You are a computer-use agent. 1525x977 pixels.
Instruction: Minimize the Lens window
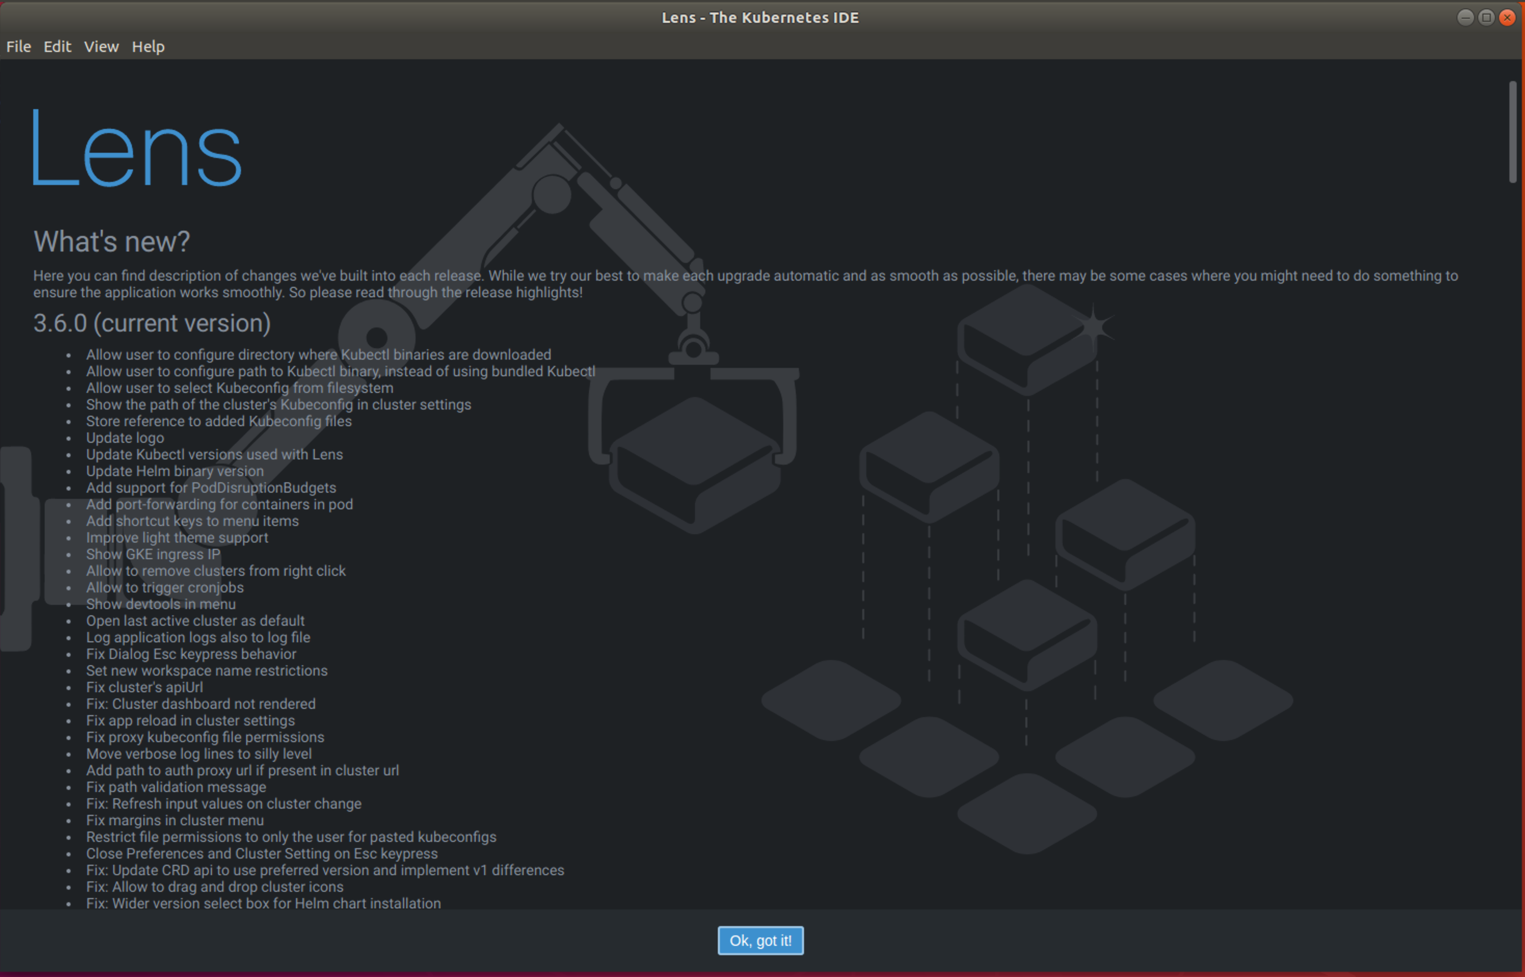tap(1465, 18)
